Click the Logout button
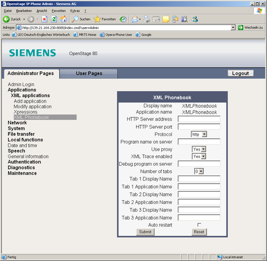The width and height of the screenshot is (267, 261). pos(240,73)
